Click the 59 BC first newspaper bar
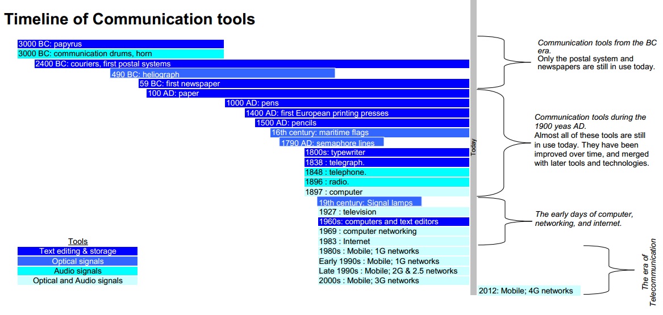The image size is (663, 315). (304, 83)
